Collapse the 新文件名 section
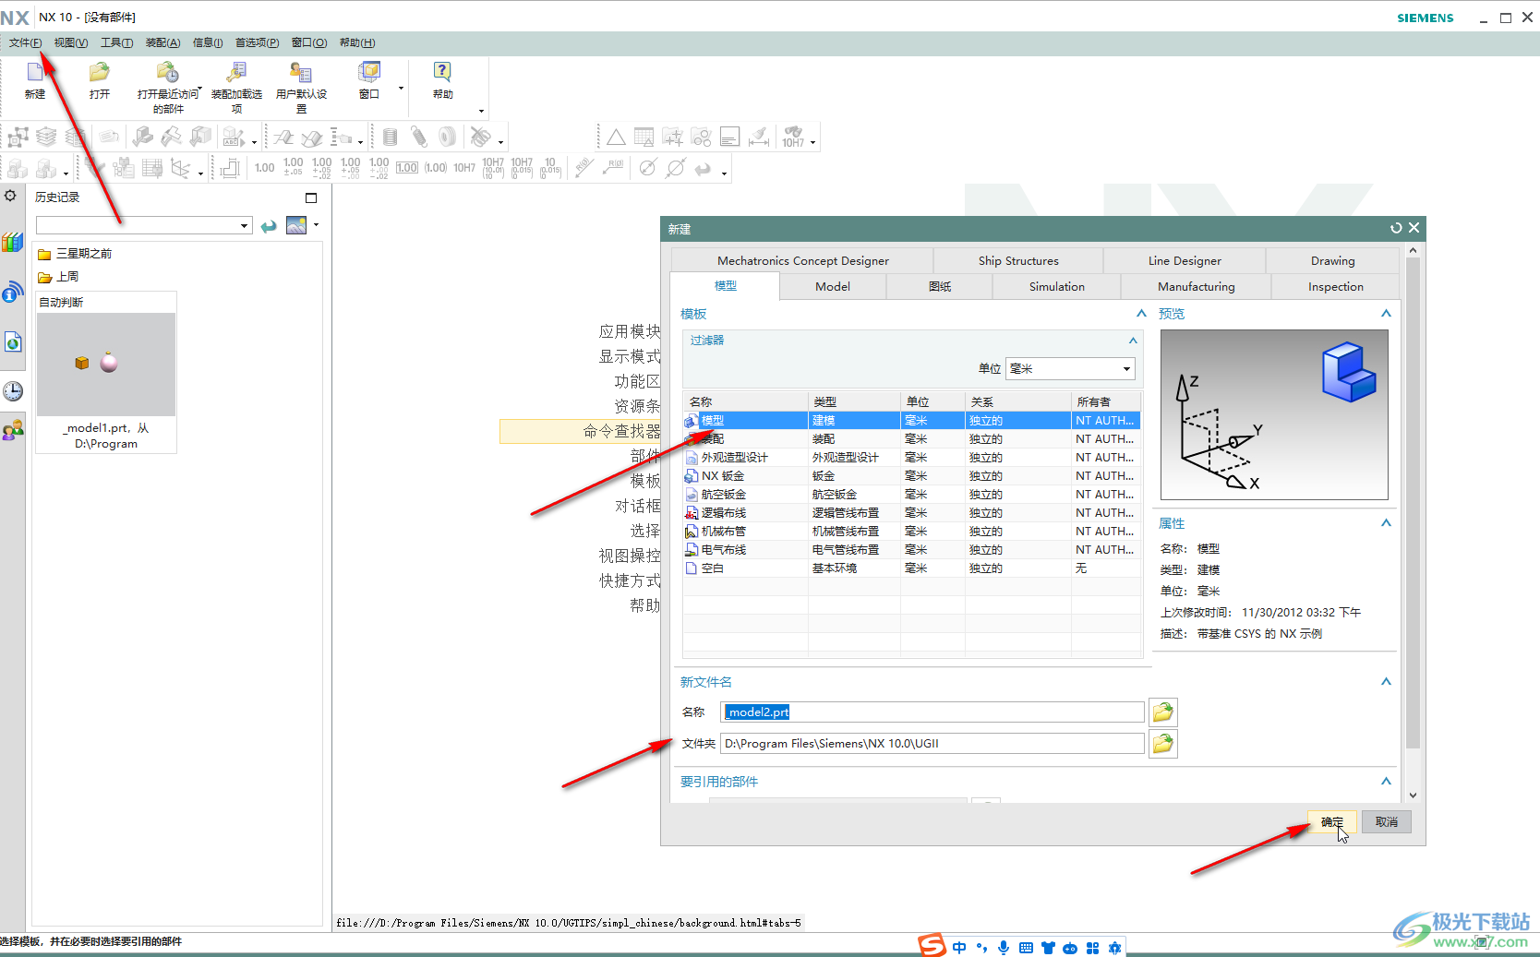This screenshot has width=1540, height=957. [1386, 682]
